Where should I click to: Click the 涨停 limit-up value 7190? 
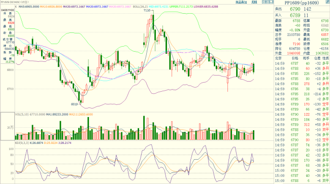click(296, 44)
